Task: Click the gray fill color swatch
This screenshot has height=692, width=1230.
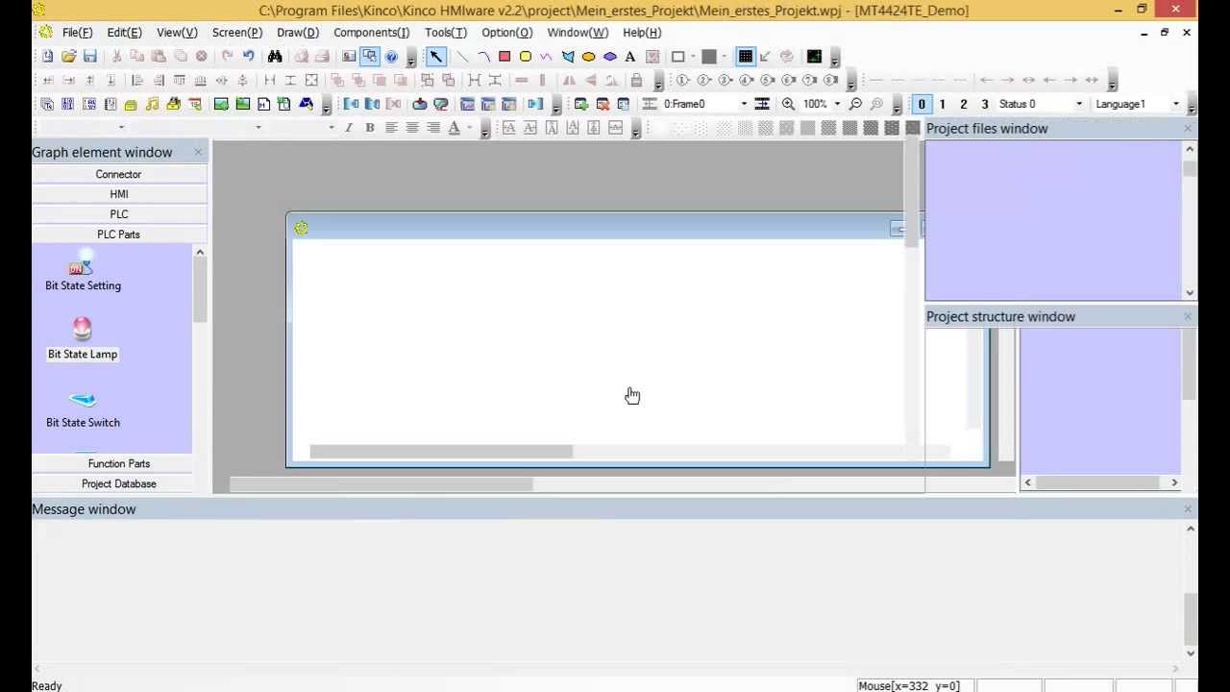Action: pos(709,57)
